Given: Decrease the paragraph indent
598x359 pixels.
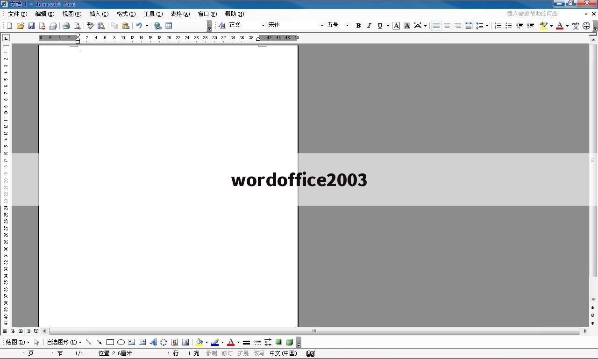Looking at the screenshot, I should coord(520,26).
